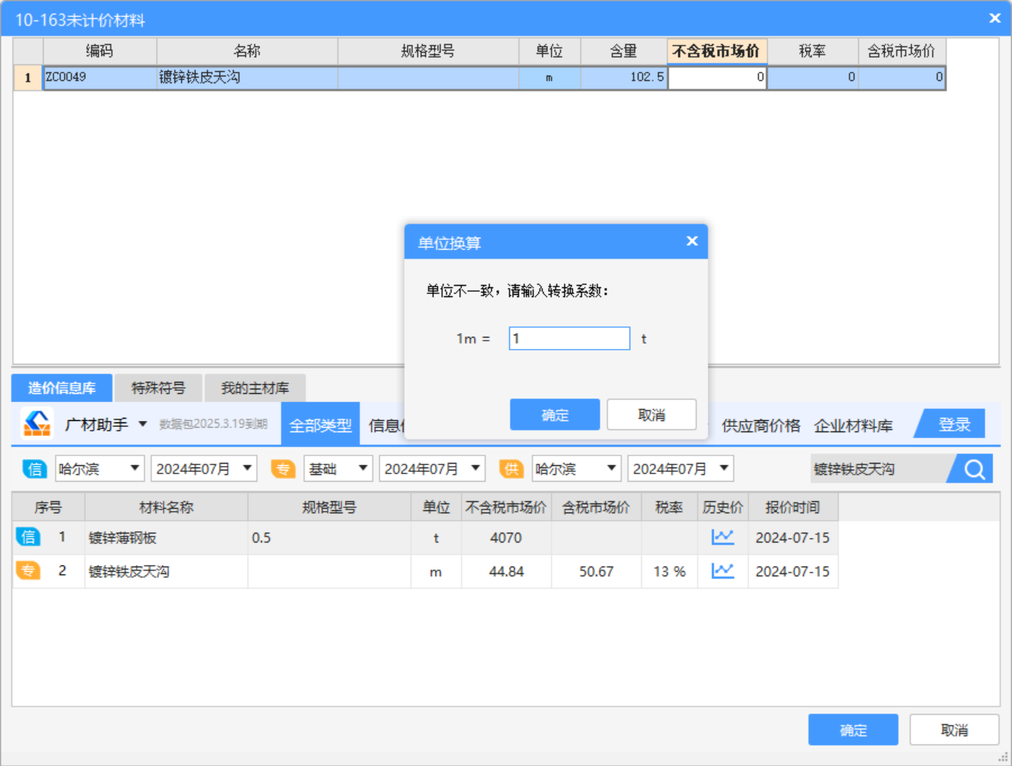Close the 单位换算 dialog
Screen dimensions: 1012x766
coord(692,241)
